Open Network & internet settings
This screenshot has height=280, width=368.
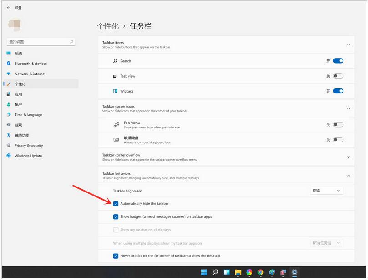[41, 74]
